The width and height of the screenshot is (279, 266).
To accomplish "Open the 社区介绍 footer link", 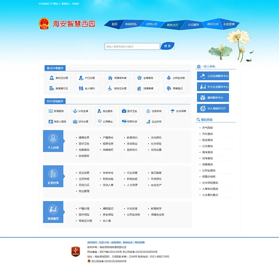I will pos(104,242).
